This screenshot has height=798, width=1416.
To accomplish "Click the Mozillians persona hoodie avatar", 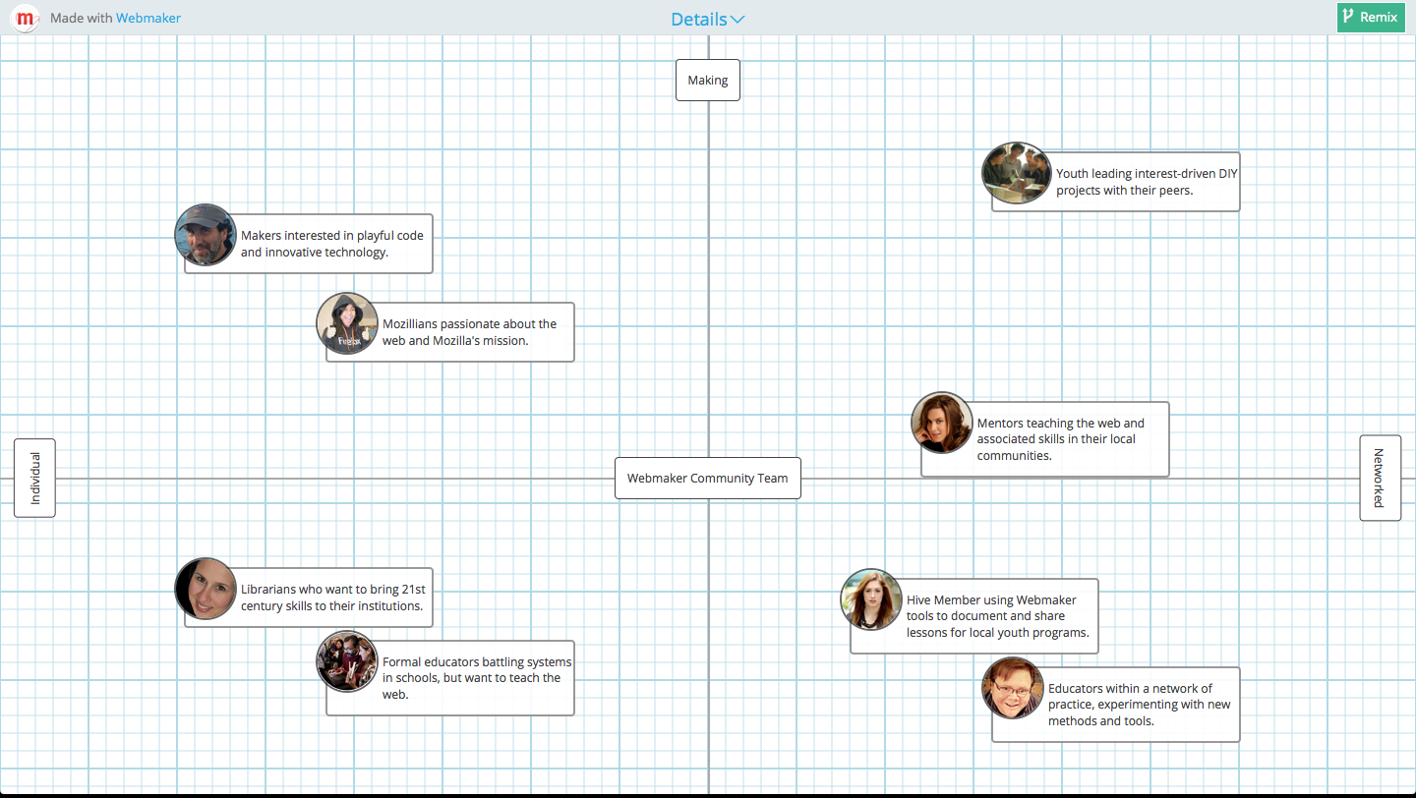I will (x=347, y=323).
